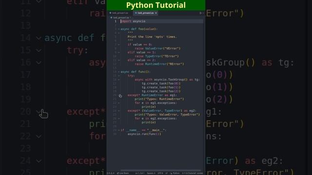Open errors and warnings in status bar
The height and width of the screenshot is (175, 312).
point(111,173)
